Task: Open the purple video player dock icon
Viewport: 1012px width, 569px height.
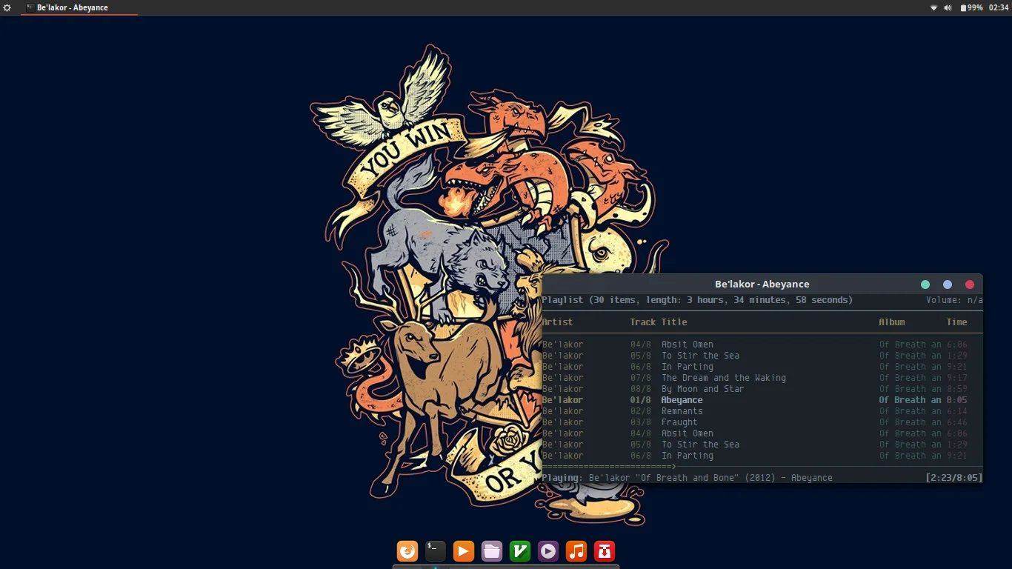Action: pyautogui.click(x=548, y=551)
